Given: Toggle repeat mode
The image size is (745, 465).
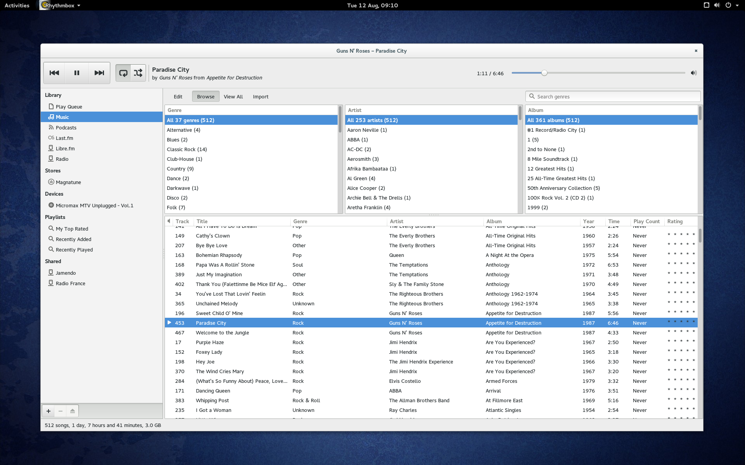Looking at the screenshot, I should (x=123, y=72).
